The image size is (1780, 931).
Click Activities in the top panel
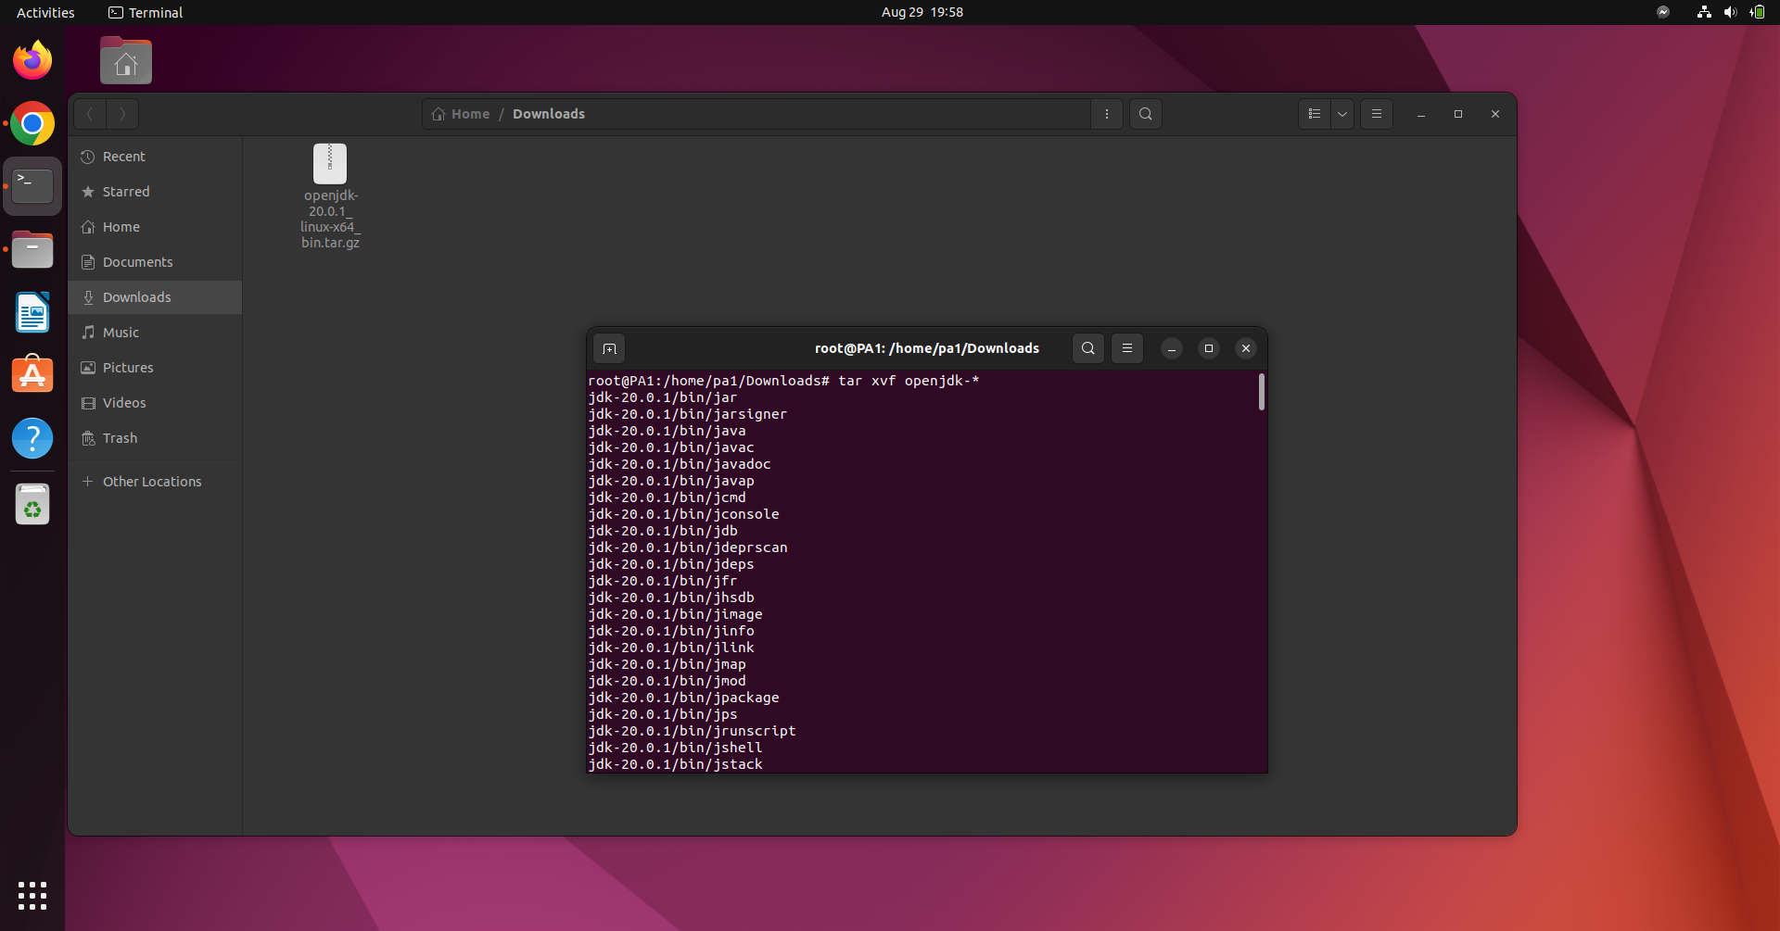(44, 12)
